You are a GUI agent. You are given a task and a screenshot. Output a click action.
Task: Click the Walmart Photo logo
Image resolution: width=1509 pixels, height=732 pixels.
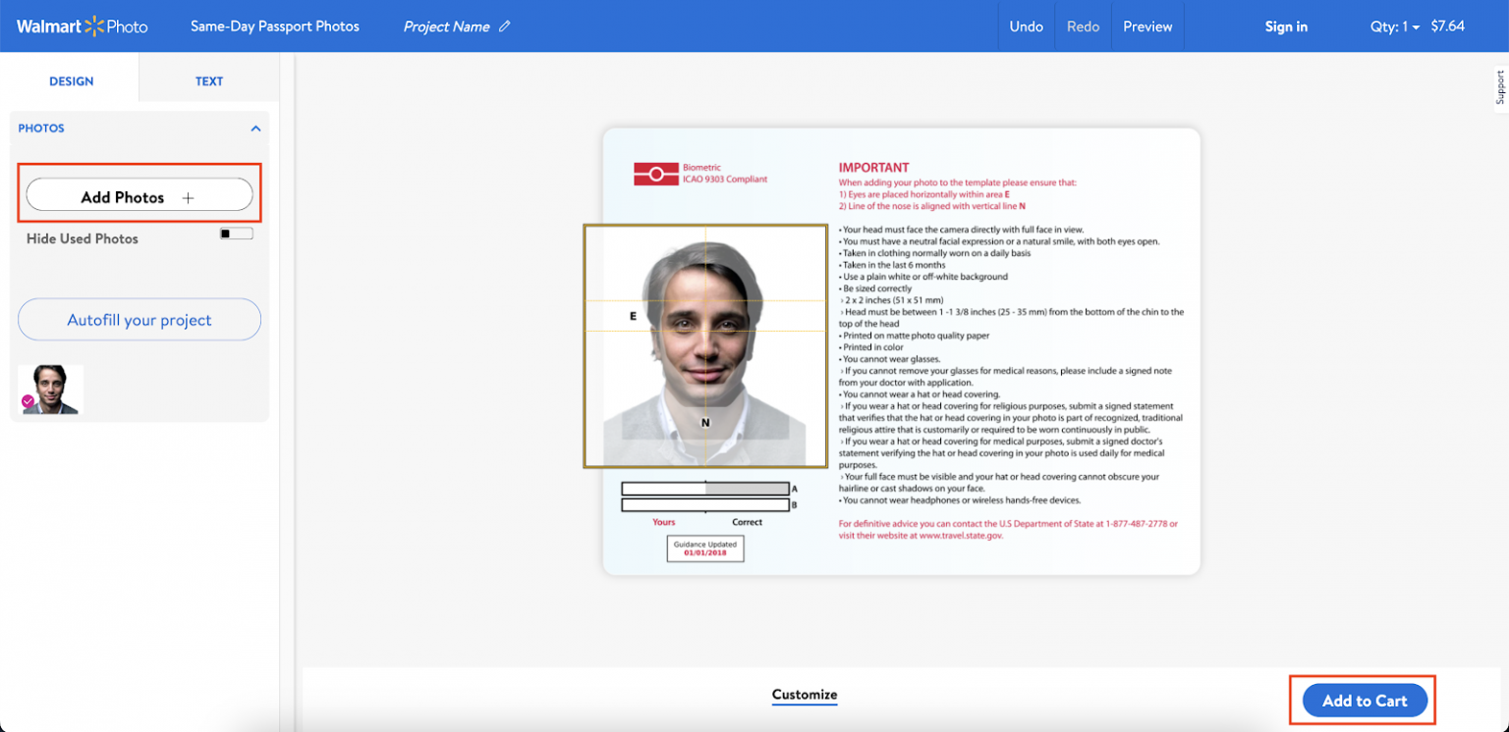click(x=83, y=26)
